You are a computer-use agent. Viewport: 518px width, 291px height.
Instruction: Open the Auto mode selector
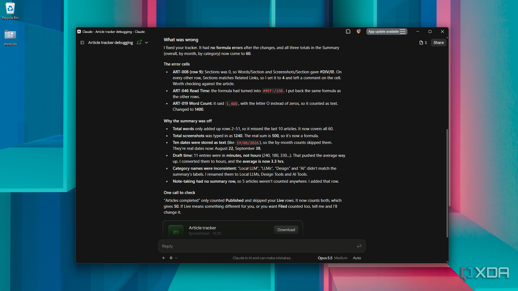(357, 258)
